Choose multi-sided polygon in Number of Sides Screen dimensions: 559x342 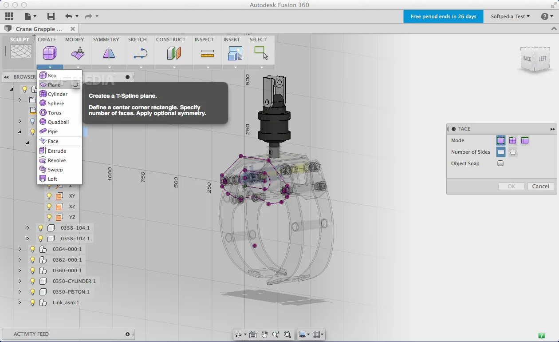(x=513, y=152)
